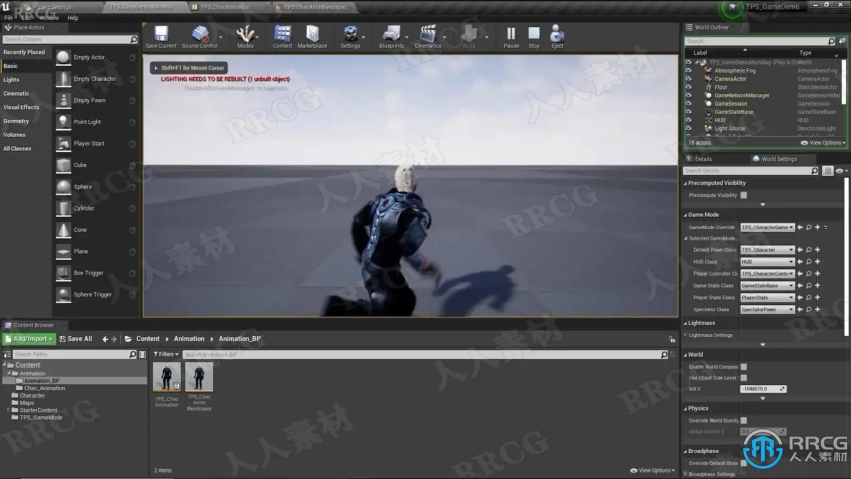This screenshot has height=479, width=851.
Task: Toggle visibility of the Floor actor
Action: tap(688, 87)
